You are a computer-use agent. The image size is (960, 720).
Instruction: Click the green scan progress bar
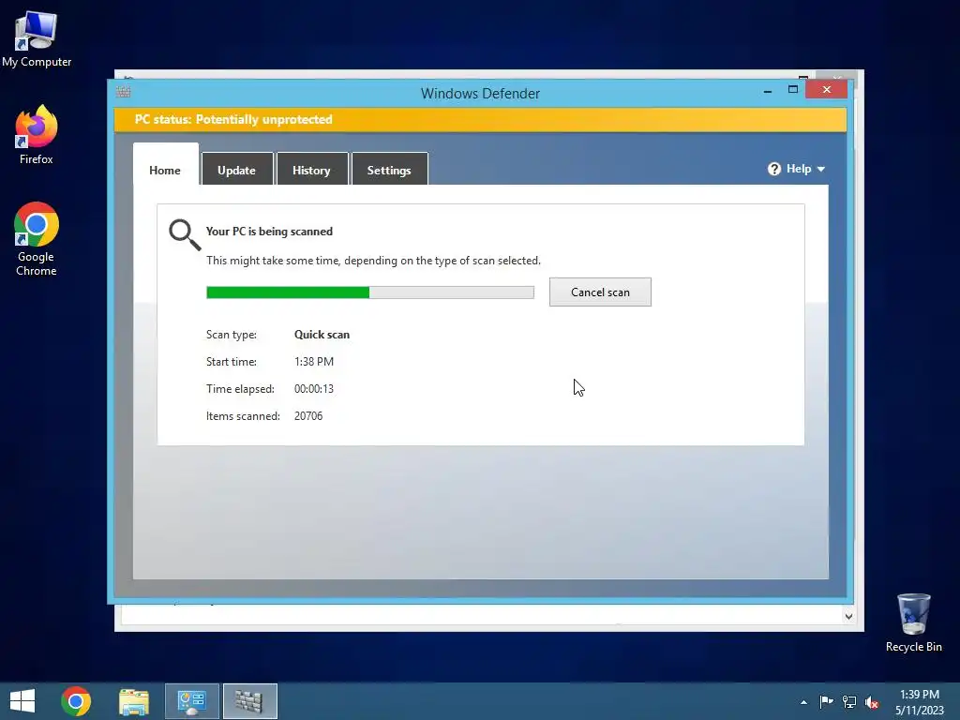coord(369,292)
